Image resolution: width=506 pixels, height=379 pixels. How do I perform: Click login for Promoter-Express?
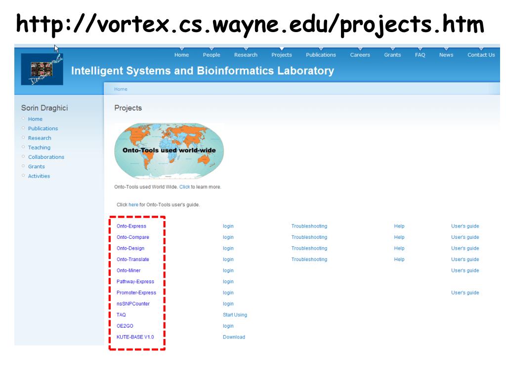[x=228, y=293]
